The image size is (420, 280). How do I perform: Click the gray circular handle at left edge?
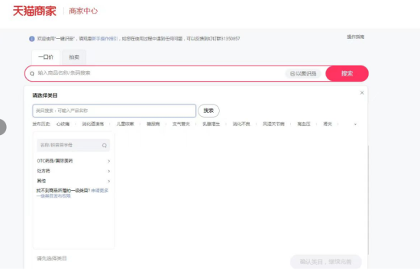(3, 127)
